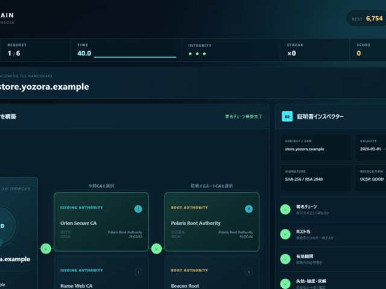Screen dimensions: 386x289
Task: Click the time remaining progress bar
Action: point(135,57)
